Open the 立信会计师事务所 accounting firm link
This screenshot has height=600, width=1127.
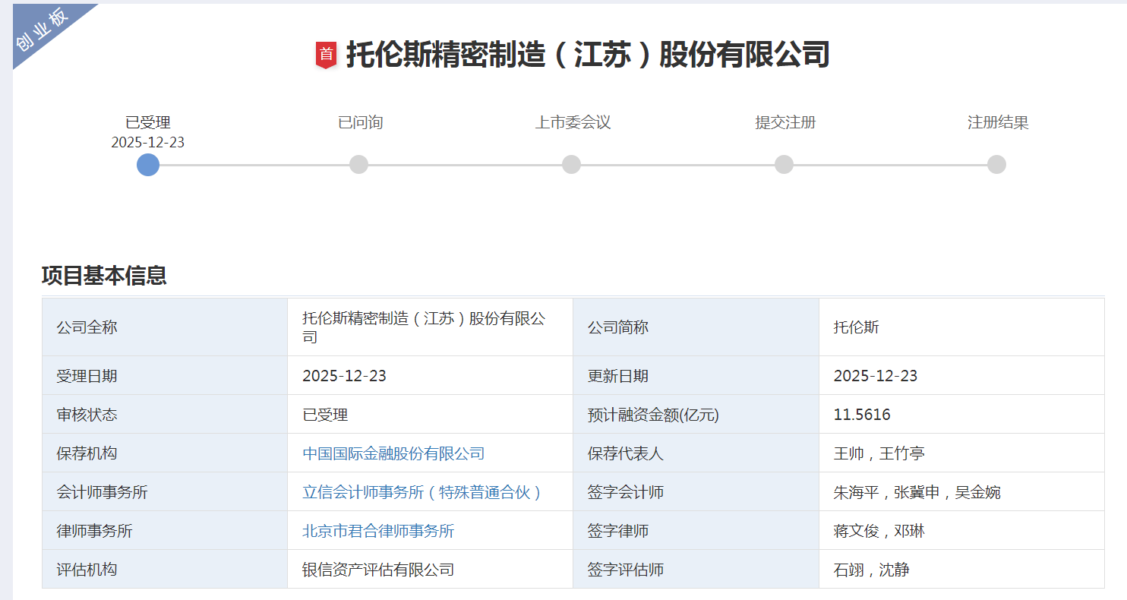[422, 492]
